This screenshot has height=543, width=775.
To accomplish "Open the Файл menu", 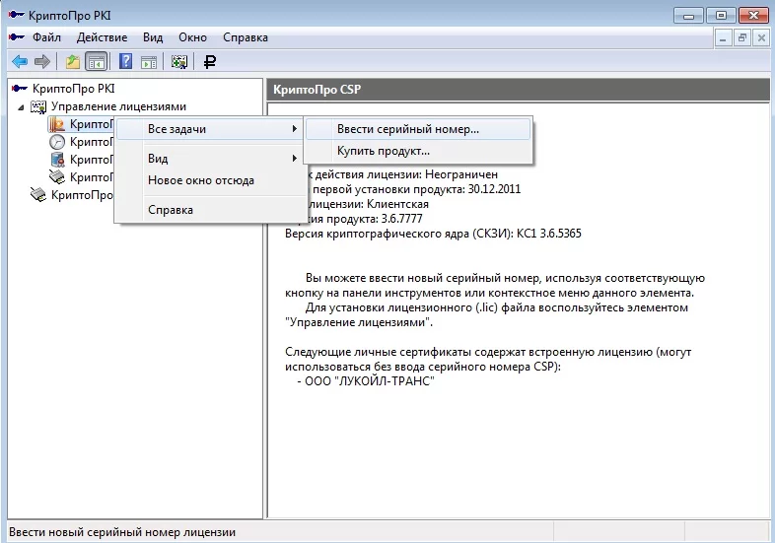I will tap(46, 37).
